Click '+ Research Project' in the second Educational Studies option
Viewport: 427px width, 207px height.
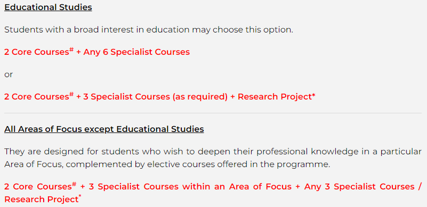(271, 97)
